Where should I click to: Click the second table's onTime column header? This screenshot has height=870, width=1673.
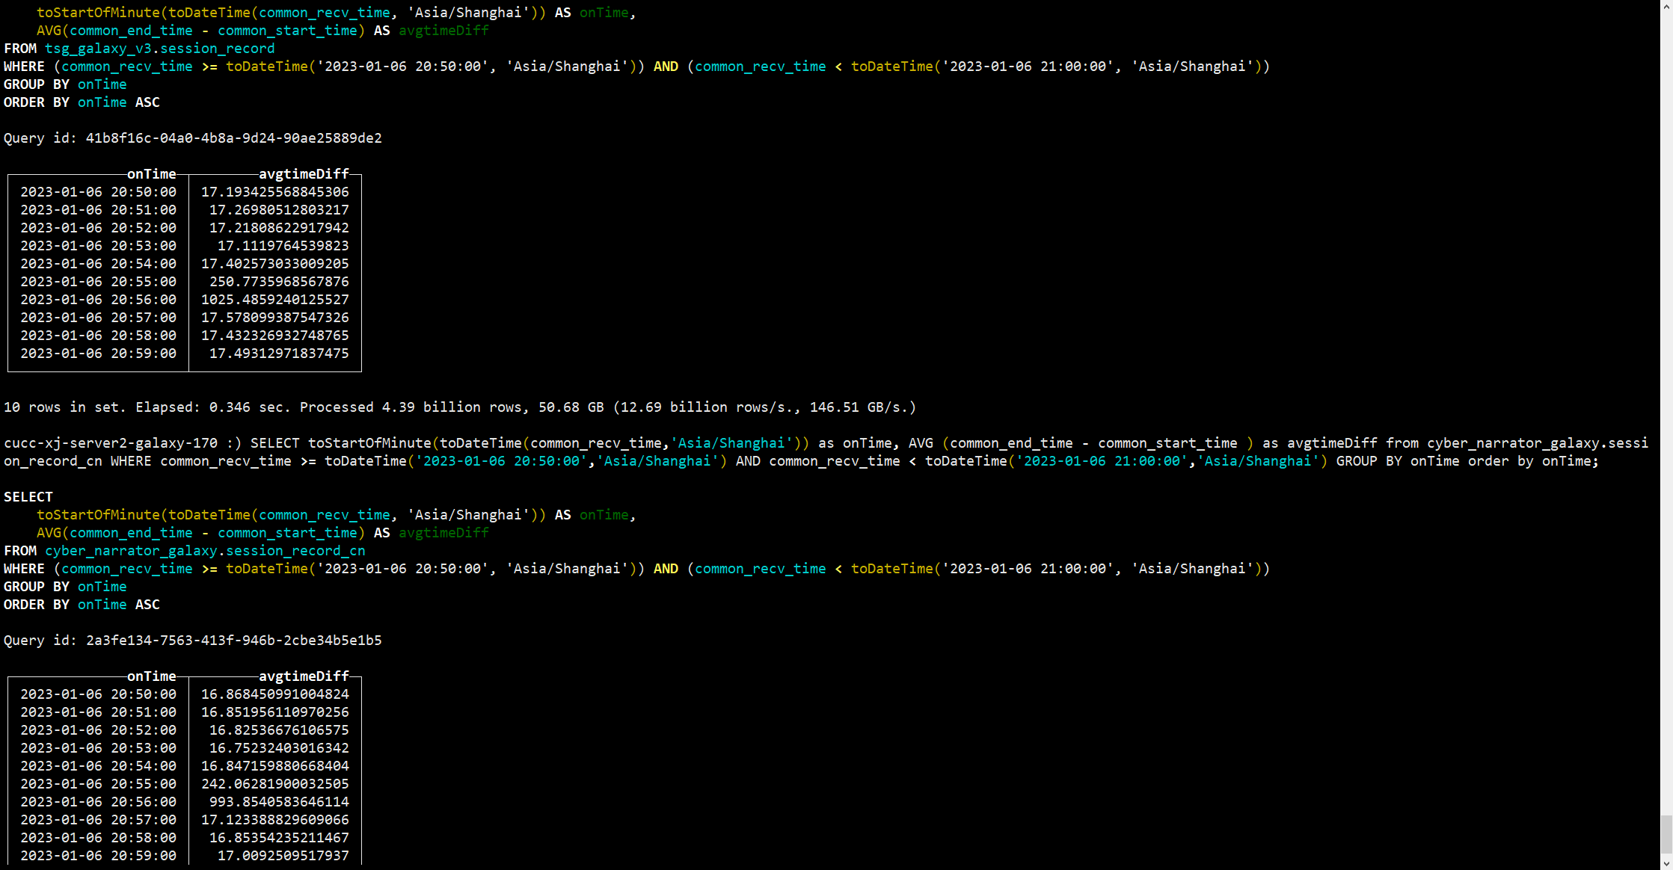coord(152,676)
